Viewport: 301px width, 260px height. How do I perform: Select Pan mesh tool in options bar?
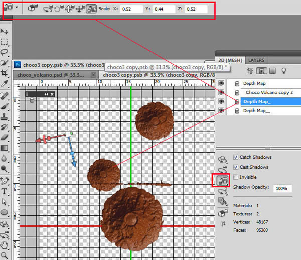pyautogui.click(x=69, y=9)
